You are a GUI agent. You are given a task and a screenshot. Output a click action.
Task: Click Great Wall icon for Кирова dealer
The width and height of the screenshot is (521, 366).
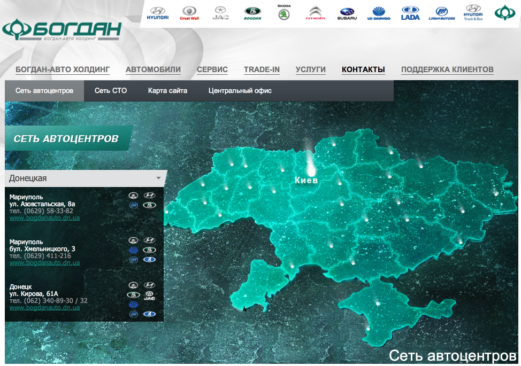point(133,285)
